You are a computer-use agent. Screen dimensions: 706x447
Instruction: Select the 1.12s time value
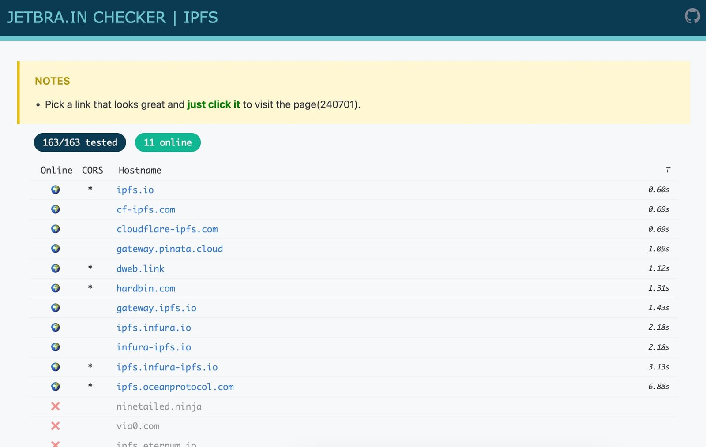[658, 268]
